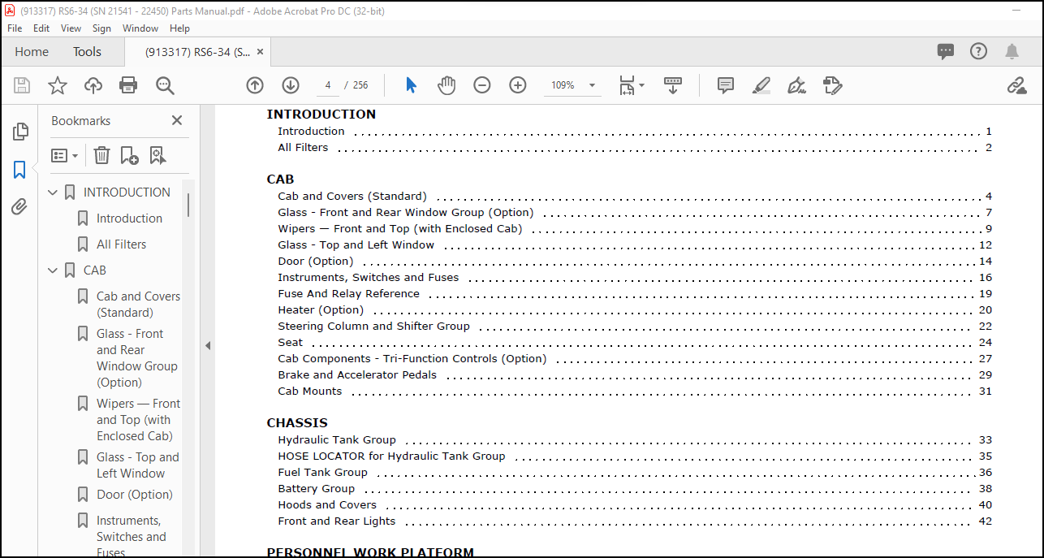Close the RS6-34 document tab

click(x=260, y=51)
